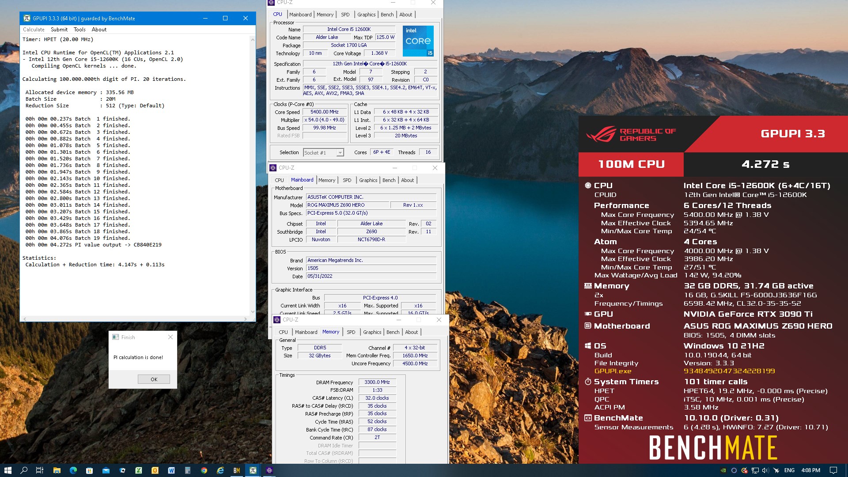Open the Socket #1 selection dropdown in CPU-Z
The height and width of the screenshot is (477, 848).
click(323, 152)
